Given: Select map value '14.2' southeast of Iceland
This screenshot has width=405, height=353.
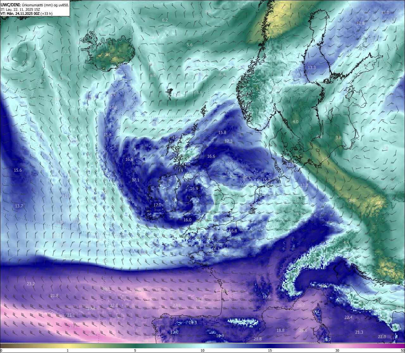Looking at the screenshot, I should coord(113,108).
